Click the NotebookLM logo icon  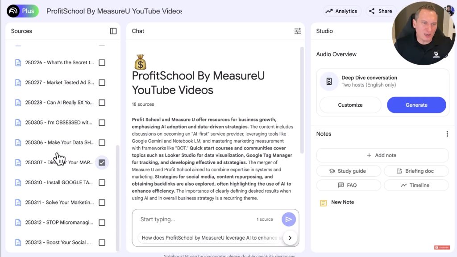pos(13,11)
